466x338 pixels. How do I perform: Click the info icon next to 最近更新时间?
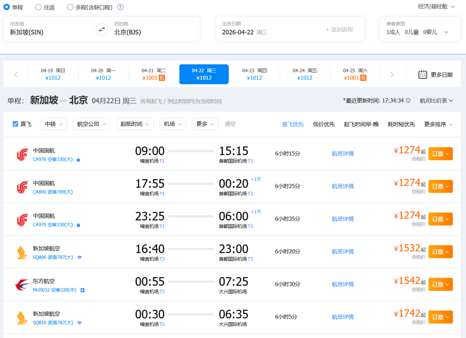click(408, 101)
